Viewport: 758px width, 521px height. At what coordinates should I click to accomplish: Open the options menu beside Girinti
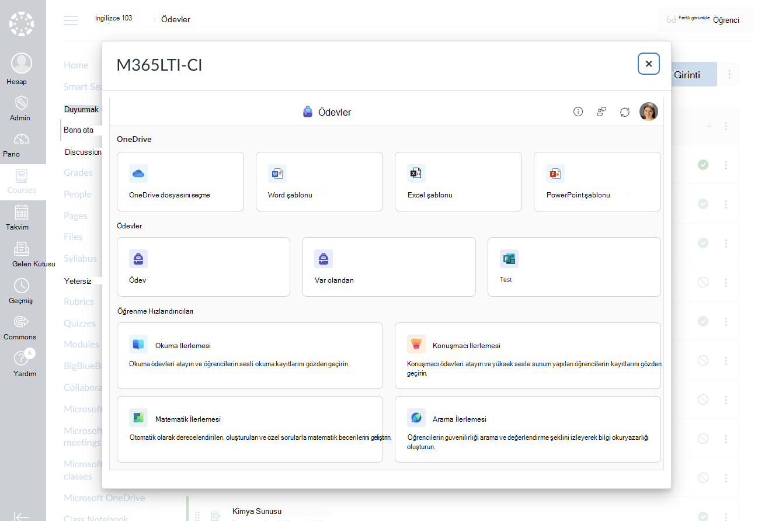click(x=729, y=74)
